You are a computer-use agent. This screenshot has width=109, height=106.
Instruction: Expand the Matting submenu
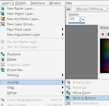coord(32,75)
